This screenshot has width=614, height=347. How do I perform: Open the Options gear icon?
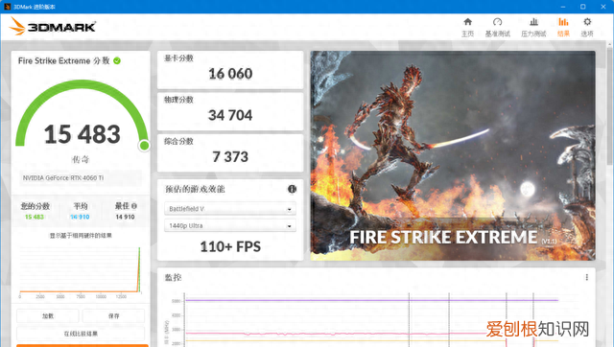click(x=587, y=22)
